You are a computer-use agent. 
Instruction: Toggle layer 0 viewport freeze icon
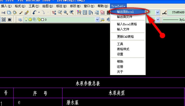[x=34, y=19]
